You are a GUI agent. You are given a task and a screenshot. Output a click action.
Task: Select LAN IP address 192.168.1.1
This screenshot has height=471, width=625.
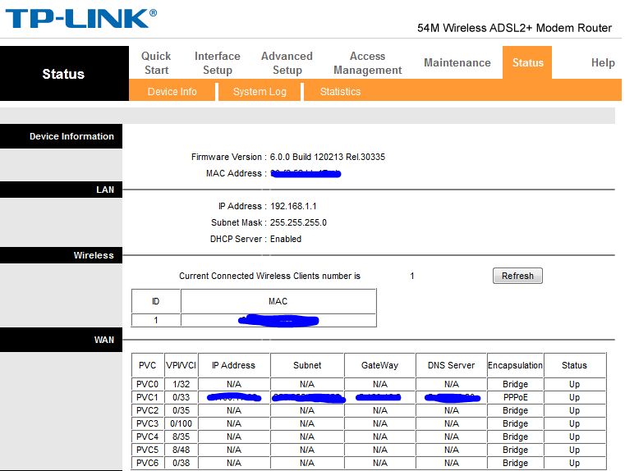[293, 206]
